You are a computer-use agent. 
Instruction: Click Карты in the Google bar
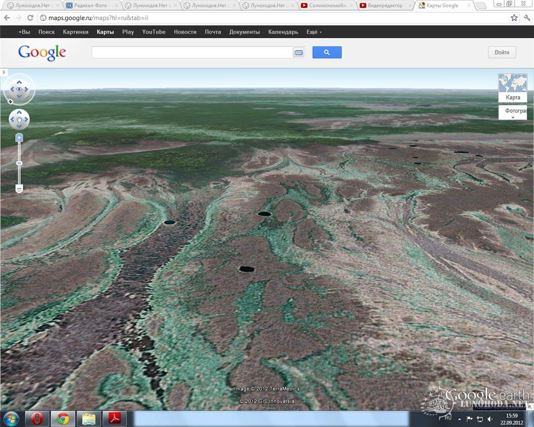105,32
